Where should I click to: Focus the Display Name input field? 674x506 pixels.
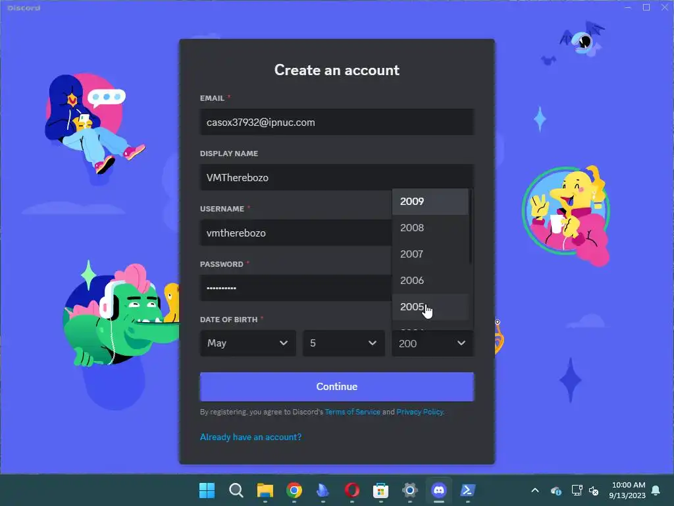coord(337,177)
